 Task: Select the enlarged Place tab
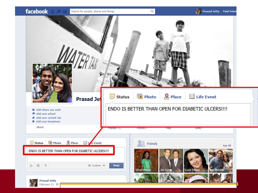(x=173, y=97)
